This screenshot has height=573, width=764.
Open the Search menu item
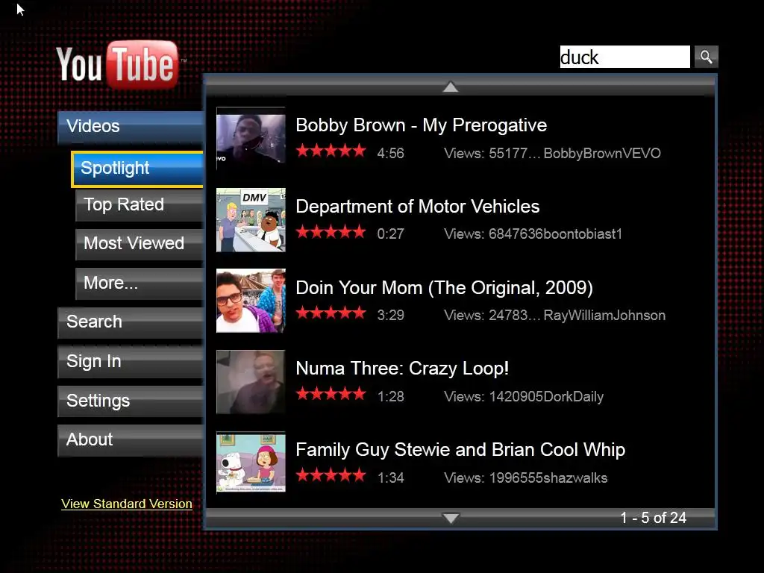(x=130, y=322)
